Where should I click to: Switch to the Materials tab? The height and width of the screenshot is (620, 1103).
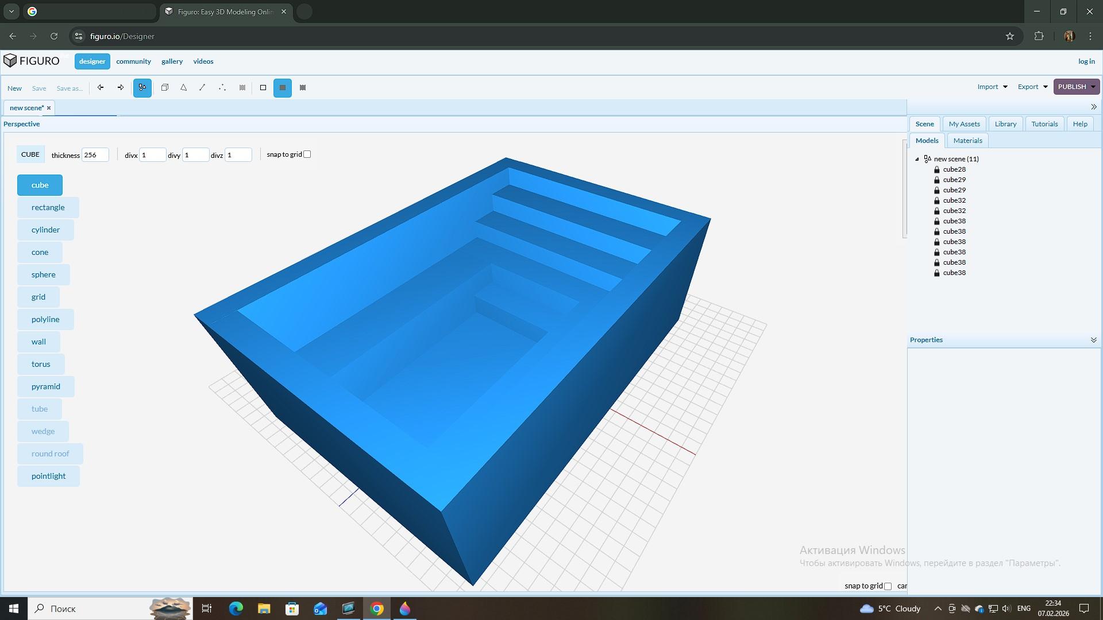pos(967,141)
